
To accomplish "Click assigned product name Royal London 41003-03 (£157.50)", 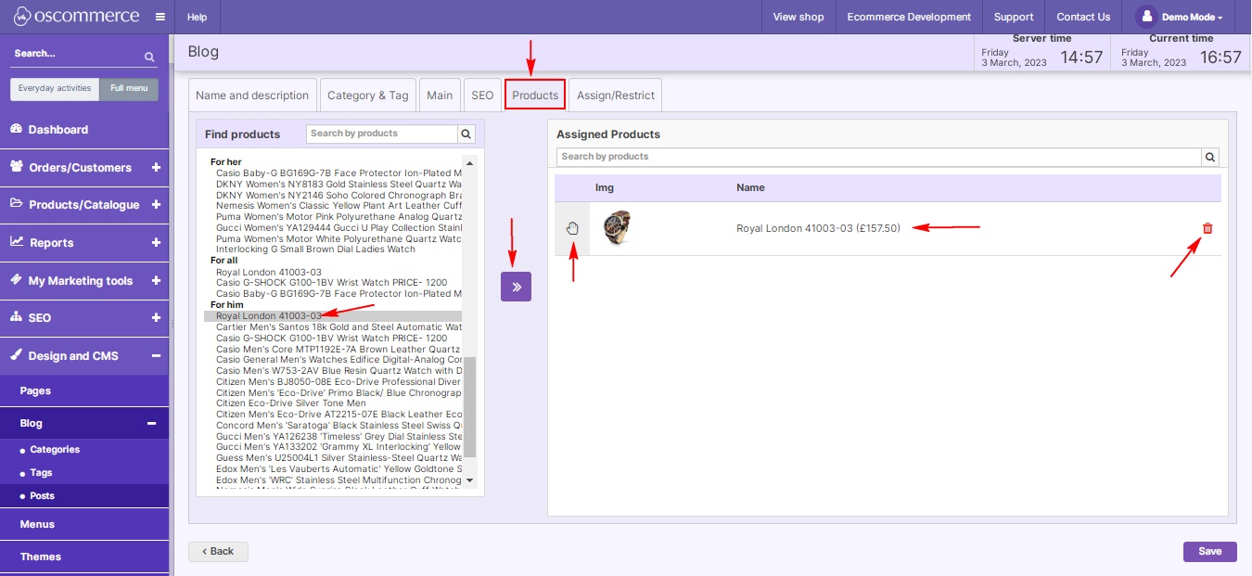I will click(818, 228).
